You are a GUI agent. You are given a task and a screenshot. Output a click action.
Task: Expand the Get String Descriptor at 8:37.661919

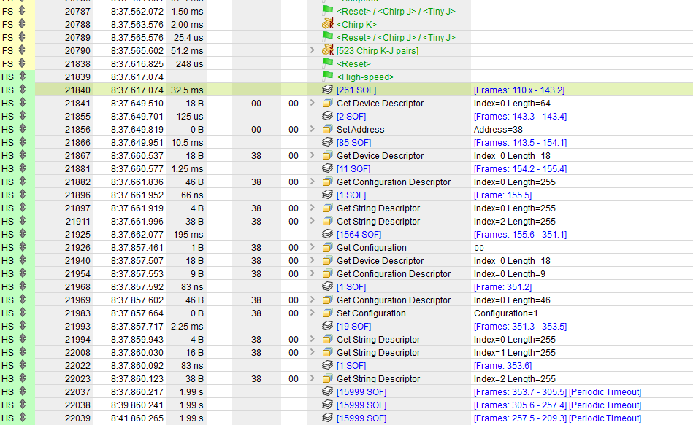pos(313,208)
